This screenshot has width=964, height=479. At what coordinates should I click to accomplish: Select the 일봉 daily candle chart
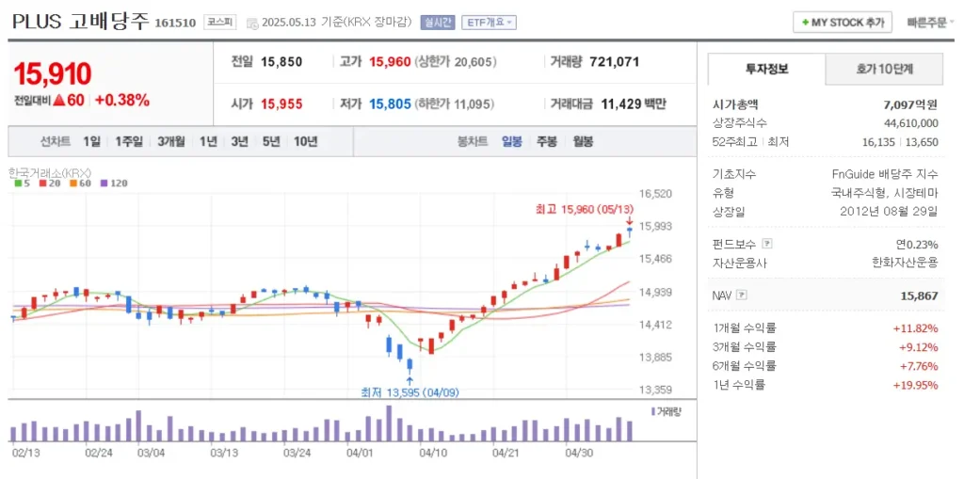click(x=512, y=141)
